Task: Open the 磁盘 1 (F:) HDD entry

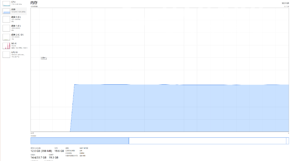Action: pyautogui.click(x=7, y=28)
